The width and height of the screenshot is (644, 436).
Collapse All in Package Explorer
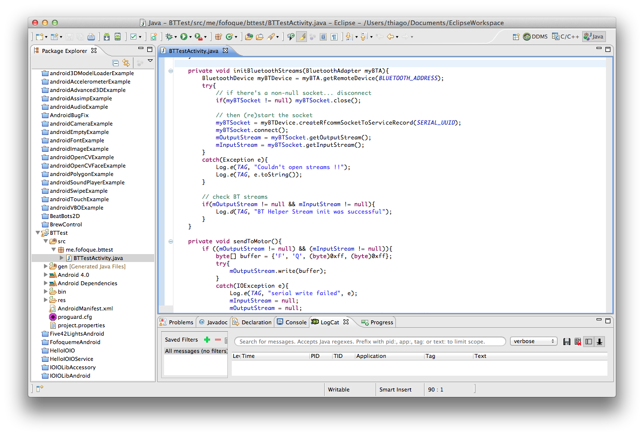(x=115, y=63)
